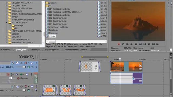The height and width of the screenshot is (97, 173).
Task: Click Play From Start in the preview
Action: [x=127, y=44]
